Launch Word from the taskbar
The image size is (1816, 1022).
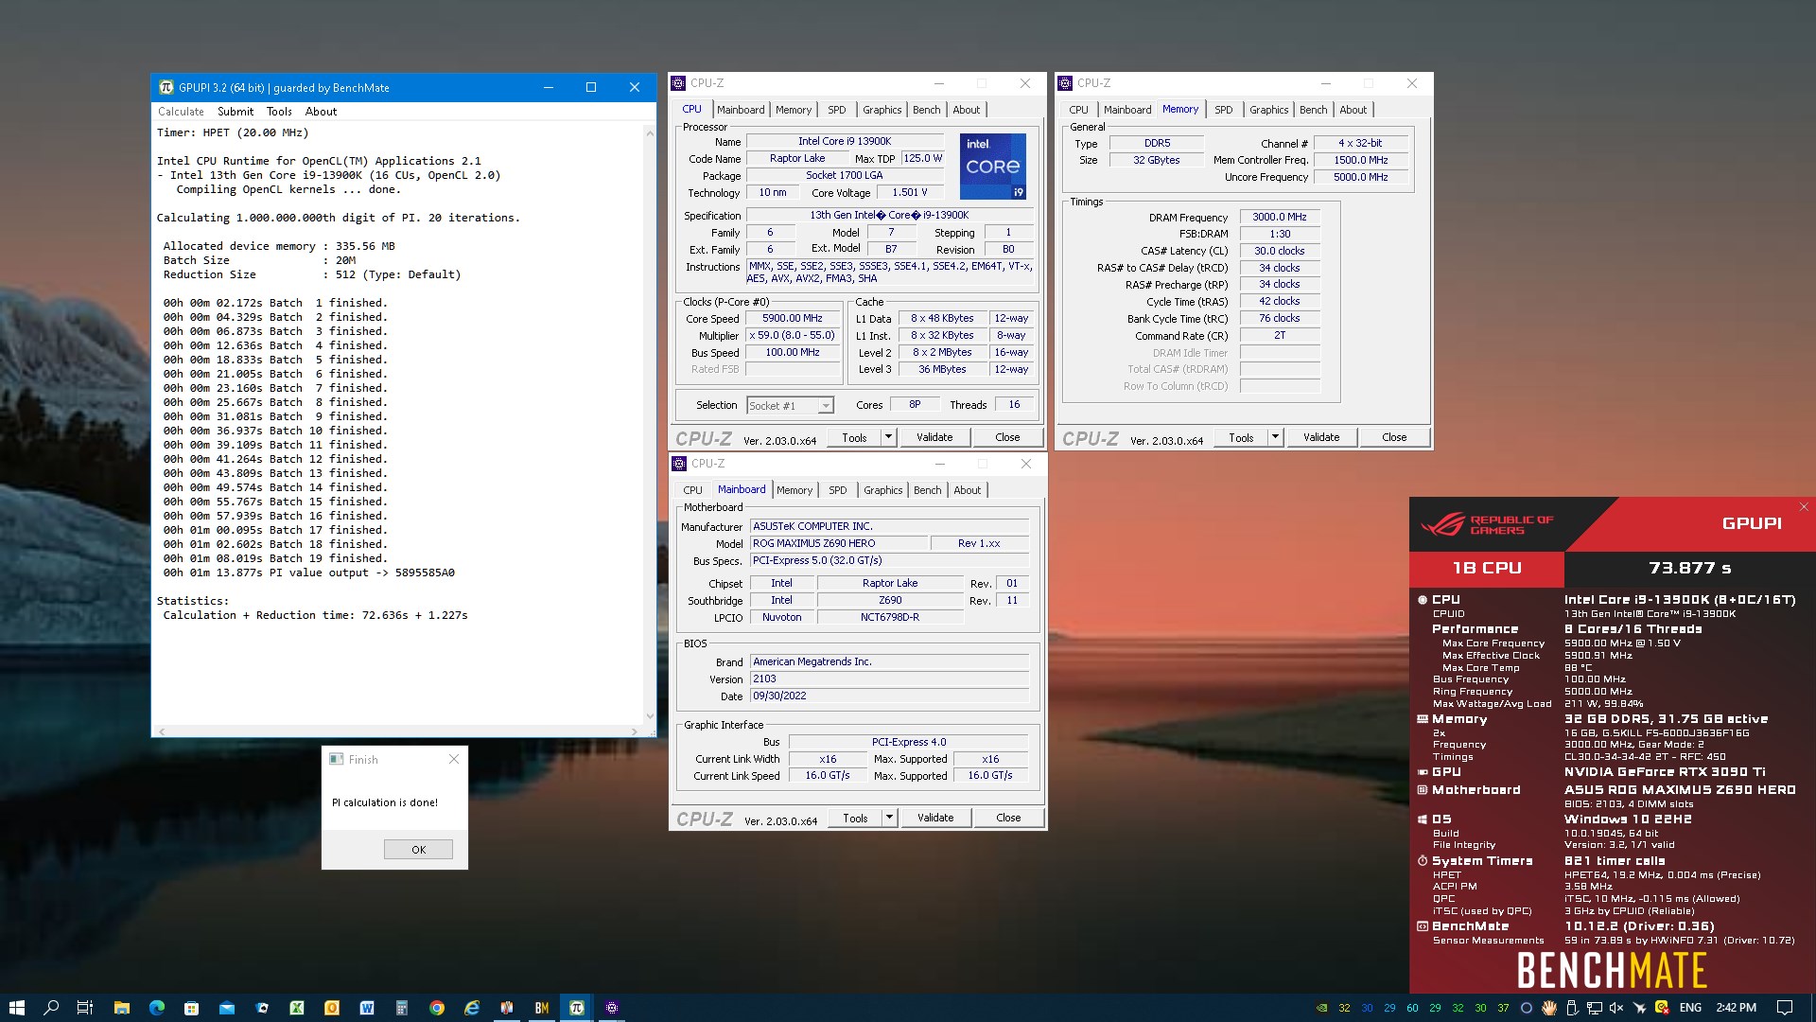coord(366,1008)
